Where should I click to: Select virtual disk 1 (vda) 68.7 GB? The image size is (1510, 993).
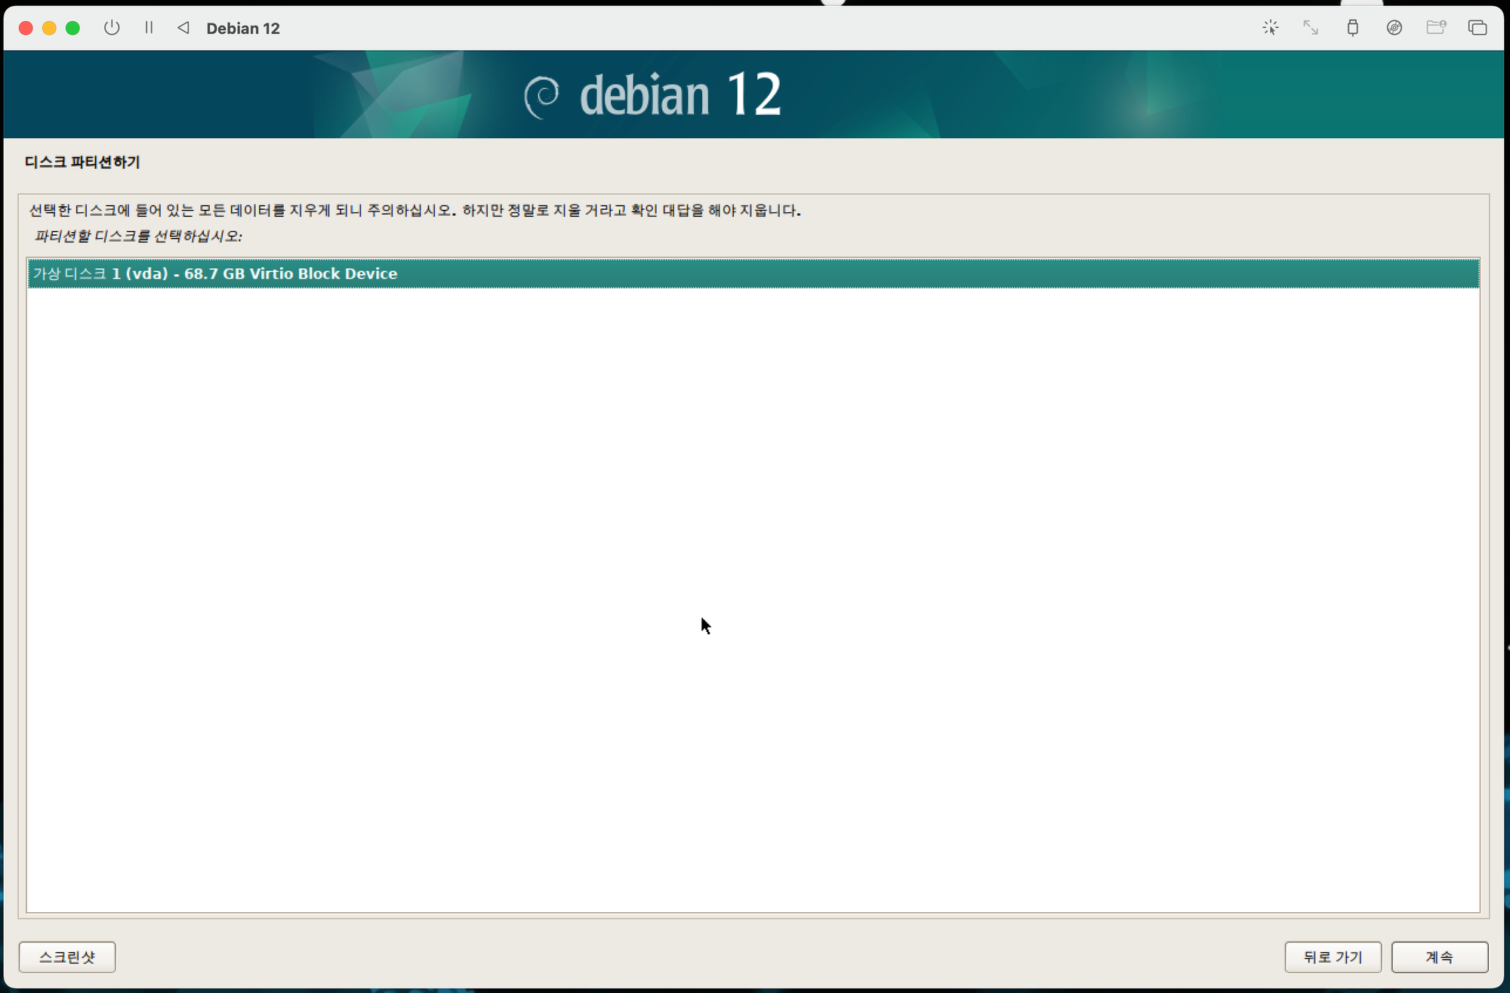pos(753,273)
